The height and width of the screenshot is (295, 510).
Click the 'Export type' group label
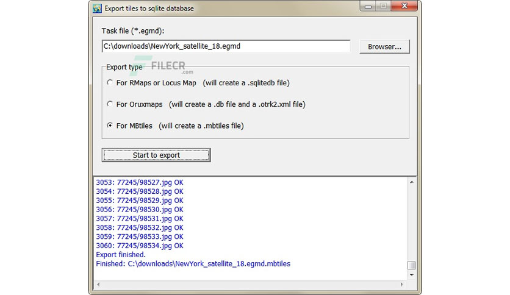point(124,67)
